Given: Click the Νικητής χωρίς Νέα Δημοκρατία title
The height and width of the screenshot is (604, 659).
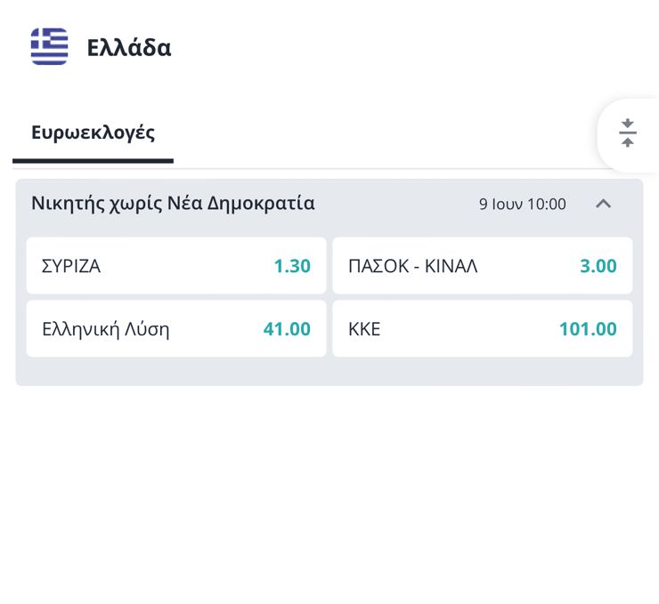Looking at the screenshot, I should coord(173,203).
